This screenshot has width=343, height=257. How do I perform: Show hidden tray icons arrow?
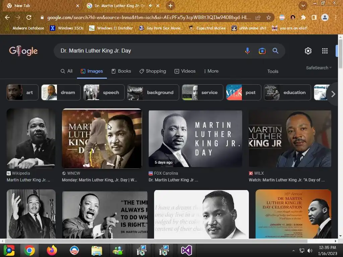tap(293, 250)
